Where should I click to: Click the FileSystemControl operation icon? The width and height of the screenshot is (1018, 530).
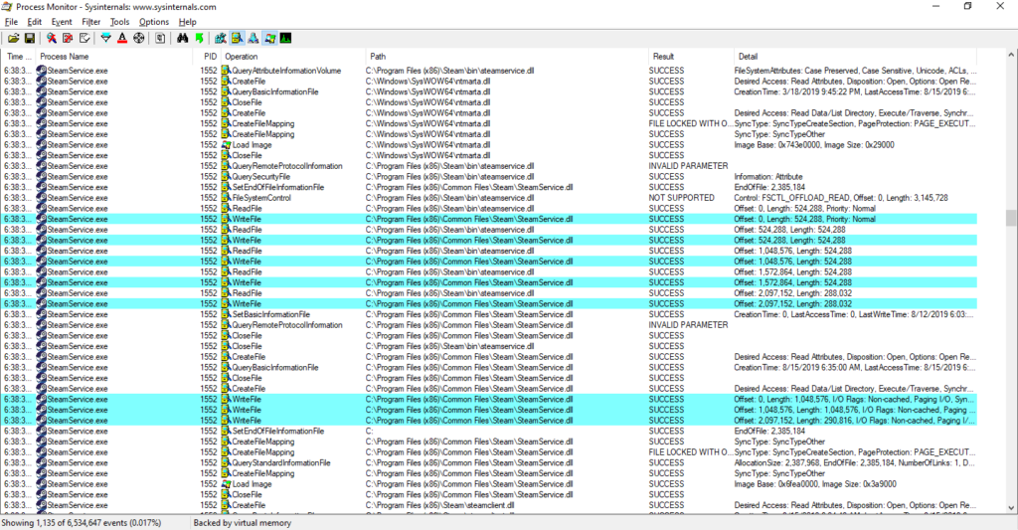[226, 198]
